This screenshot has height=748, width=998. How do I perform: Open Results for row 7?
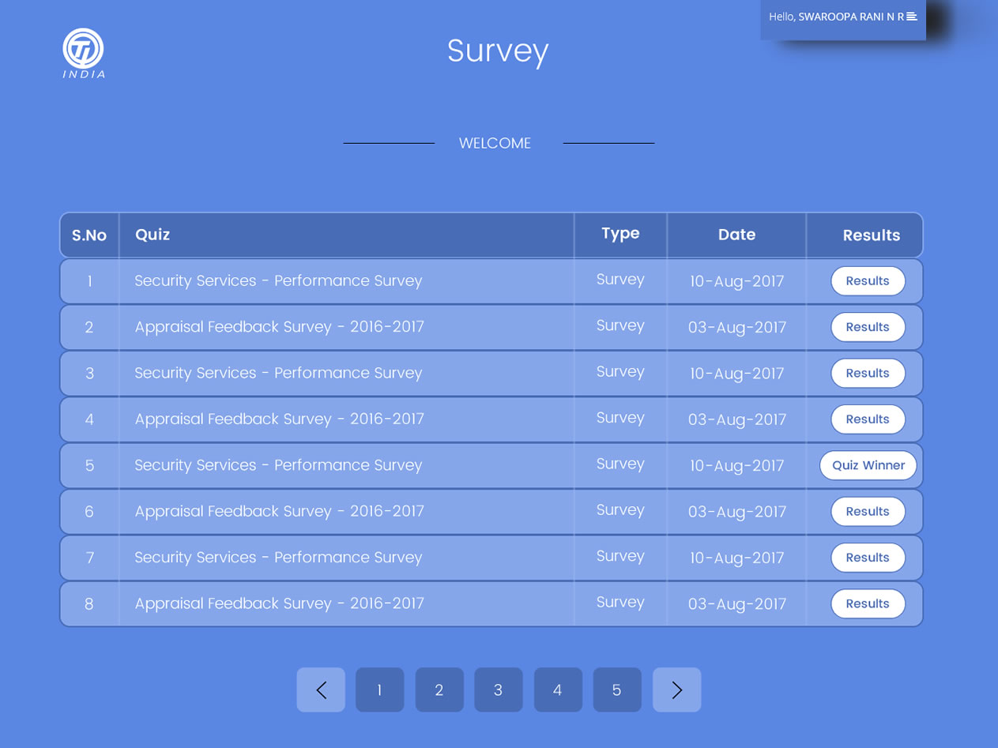[868, 558]
